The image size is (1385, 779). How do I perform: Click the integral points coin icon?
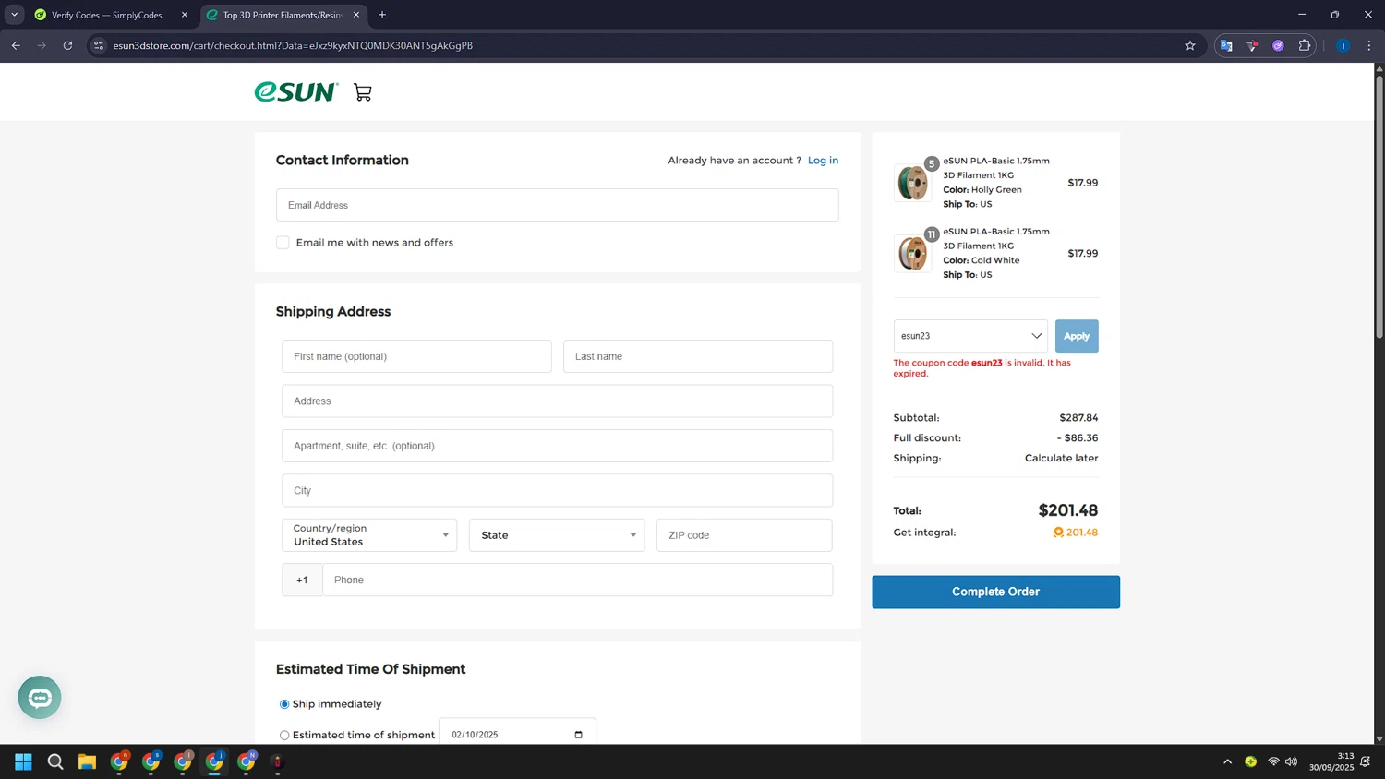(x=1058, y=533)
